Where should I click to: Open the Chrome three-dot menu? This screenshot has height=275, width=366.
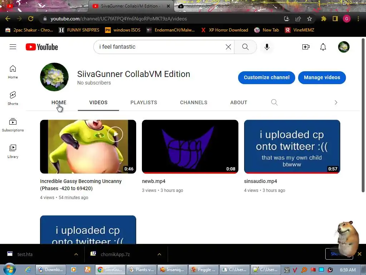(x=358, y=19)
